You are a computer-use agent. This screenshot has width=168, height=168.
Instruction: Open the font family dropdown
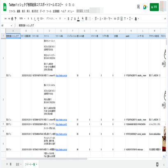click(x=51, y=19)
